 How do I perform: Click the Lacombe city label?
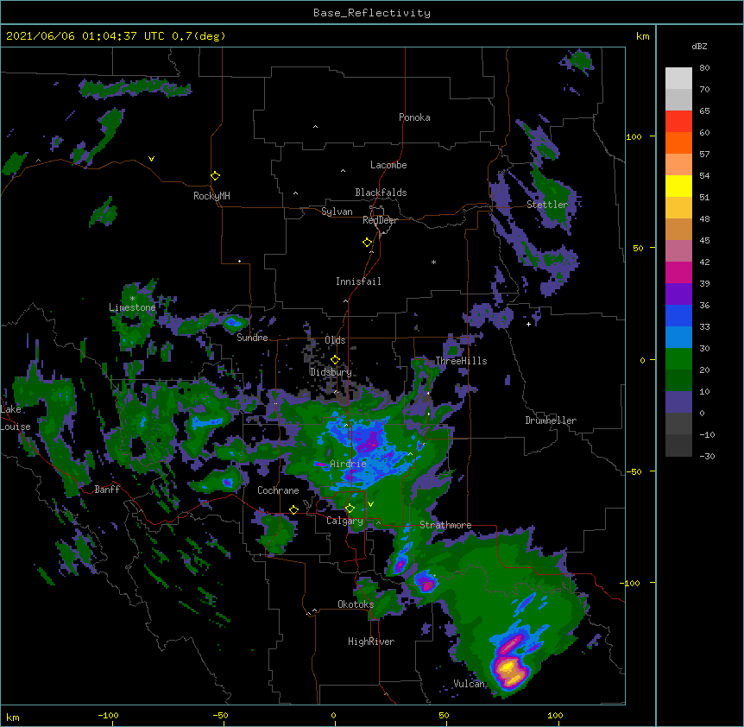click(388, 165)
